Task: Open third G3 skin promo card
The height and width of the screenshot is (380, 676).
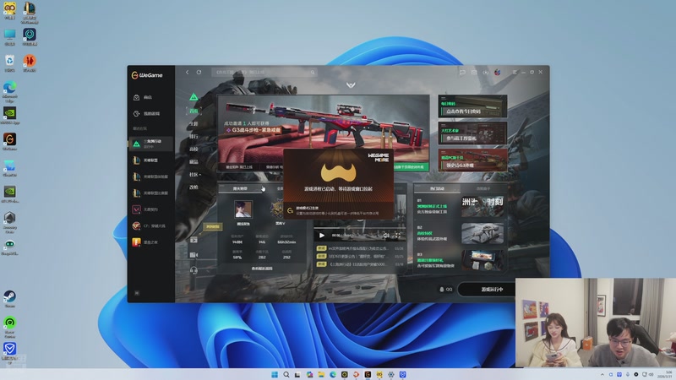Action: click(472, 160)
